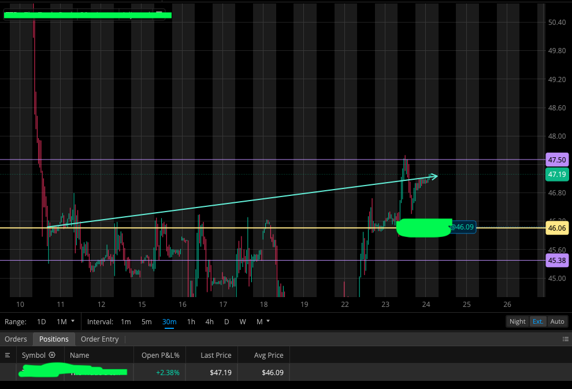The width and height of the screenshot is (572, 389).
Task: Click the 50.40 price axis value
Action: (x=556, y=23)
